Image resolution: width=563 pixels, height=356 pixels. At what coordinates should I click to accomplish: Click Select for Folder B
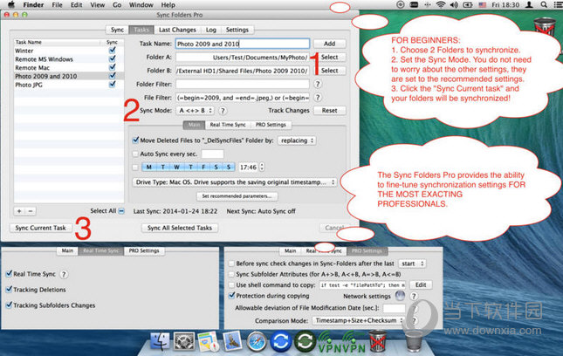[330, 71]
